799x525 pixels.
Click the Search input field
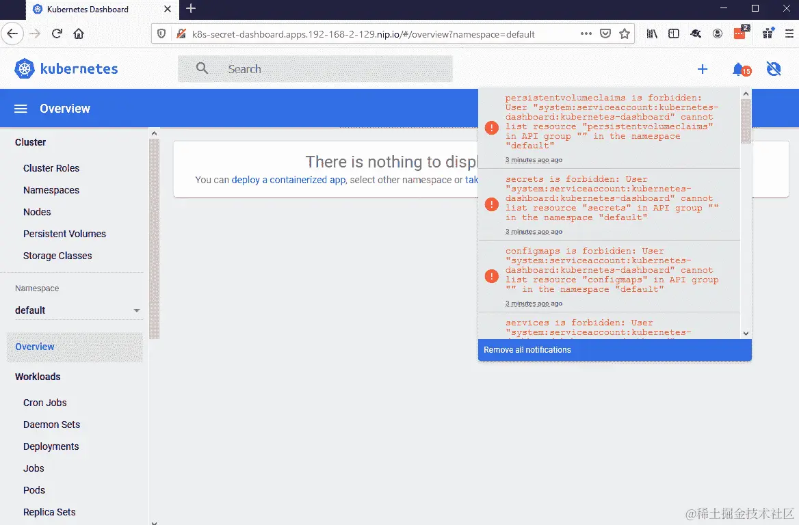point(315,68)
